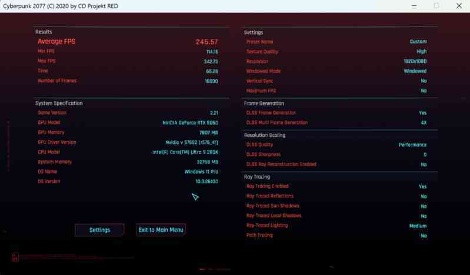Click the 245.57 average FPS value

[x=207, y=42]
